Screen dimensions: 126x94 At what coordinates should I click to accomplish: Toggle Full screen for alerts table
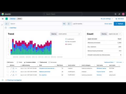(x=52, y=62)
